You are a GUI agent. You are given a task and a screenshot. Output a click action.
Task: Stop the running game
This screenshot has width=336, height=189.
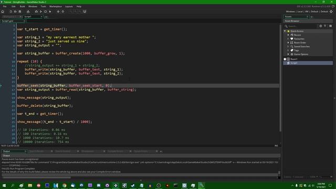(46, 12)
